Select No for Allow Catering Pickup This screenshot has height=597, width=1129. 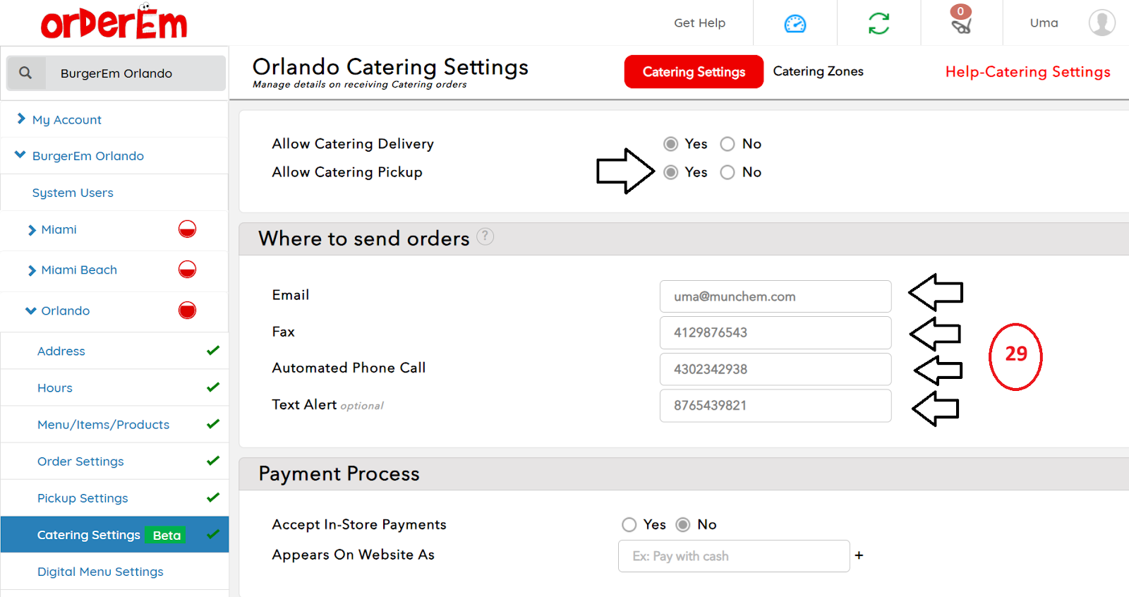tap(727, 172)
